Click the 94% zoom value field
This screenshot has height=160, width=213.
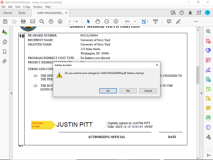(x=127, y=21)
